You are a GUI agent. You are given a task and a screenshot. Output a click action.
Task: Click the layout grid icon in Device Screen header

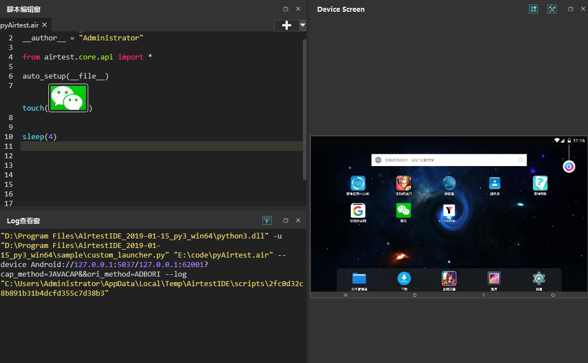click(x=533, y=9)
